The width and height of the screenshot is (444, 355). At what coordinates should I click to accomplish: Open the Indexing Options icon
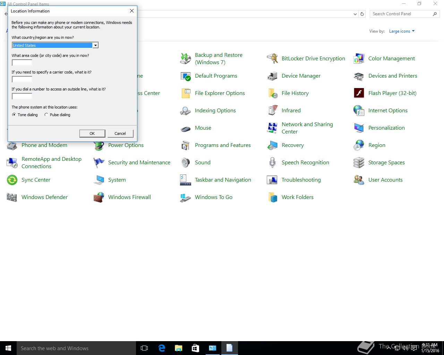(186, 111)
